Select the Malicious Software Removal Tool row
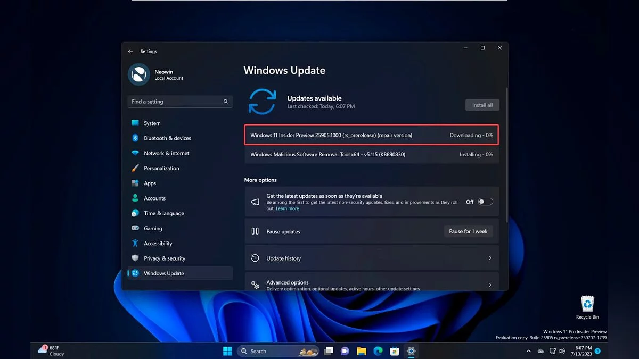The width and height of the screenshot is (639, 359). pos(372,155)
